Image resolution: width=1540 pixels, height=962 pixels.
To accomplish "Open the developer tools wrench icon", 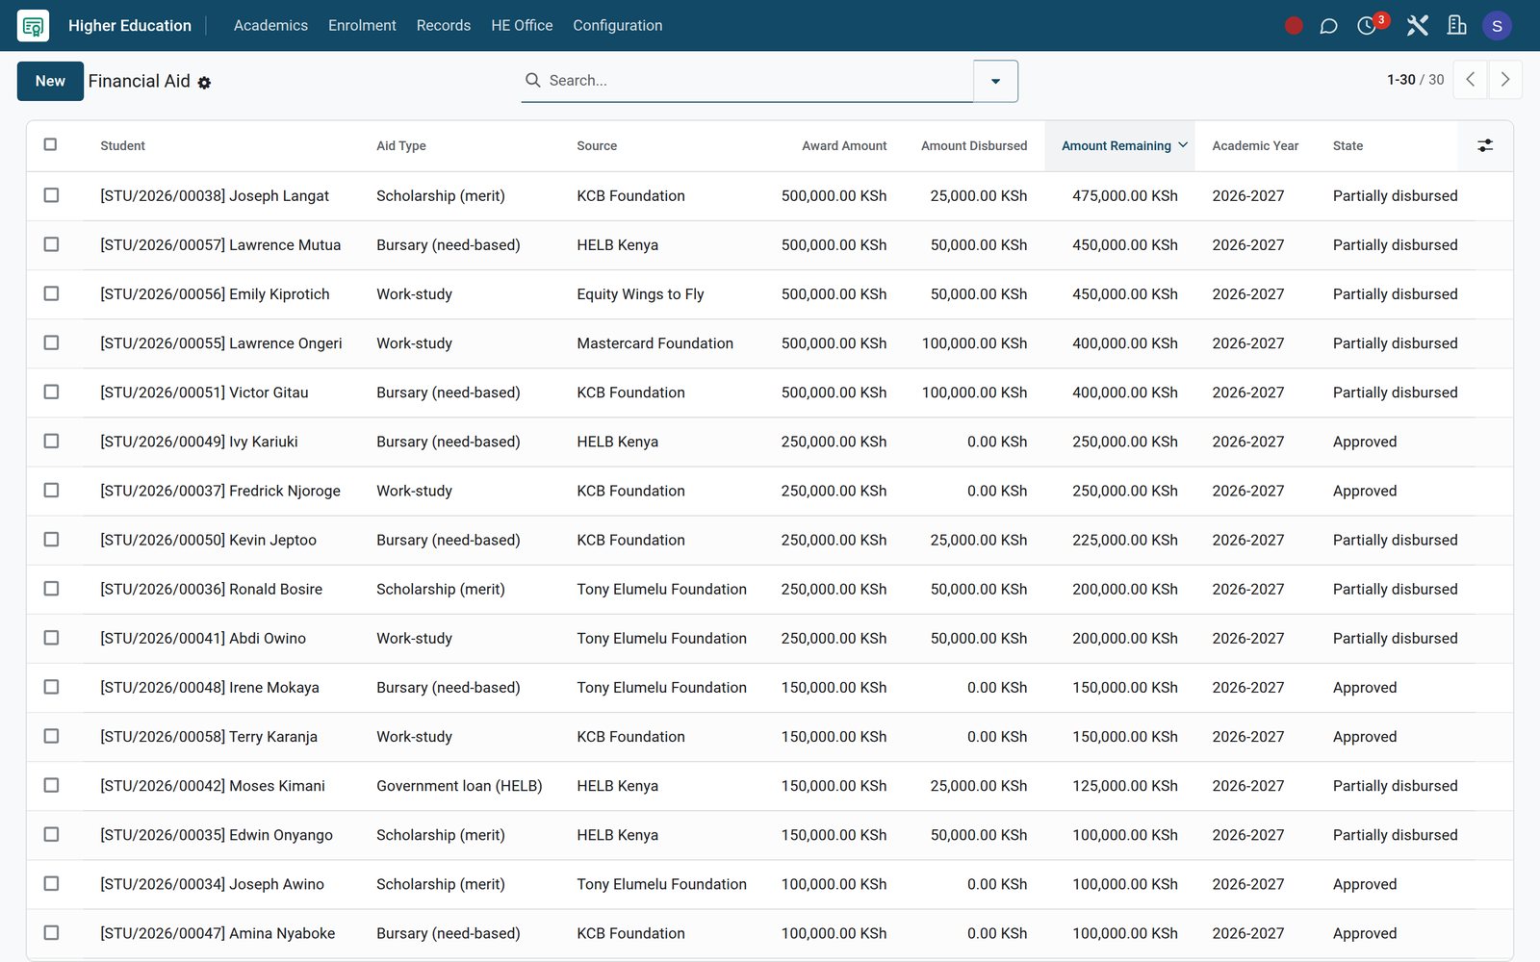I will coord(1417,26).
